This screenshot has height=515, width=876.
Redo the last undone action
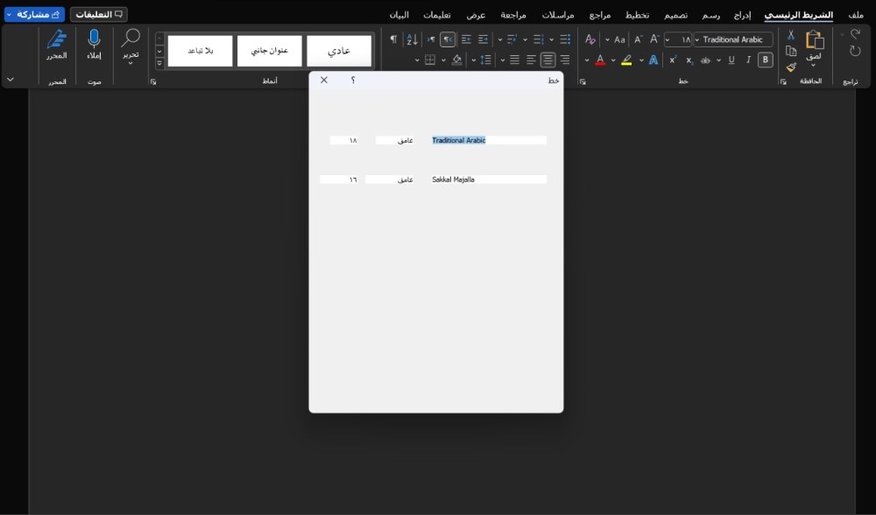click(x=855, y=52)
